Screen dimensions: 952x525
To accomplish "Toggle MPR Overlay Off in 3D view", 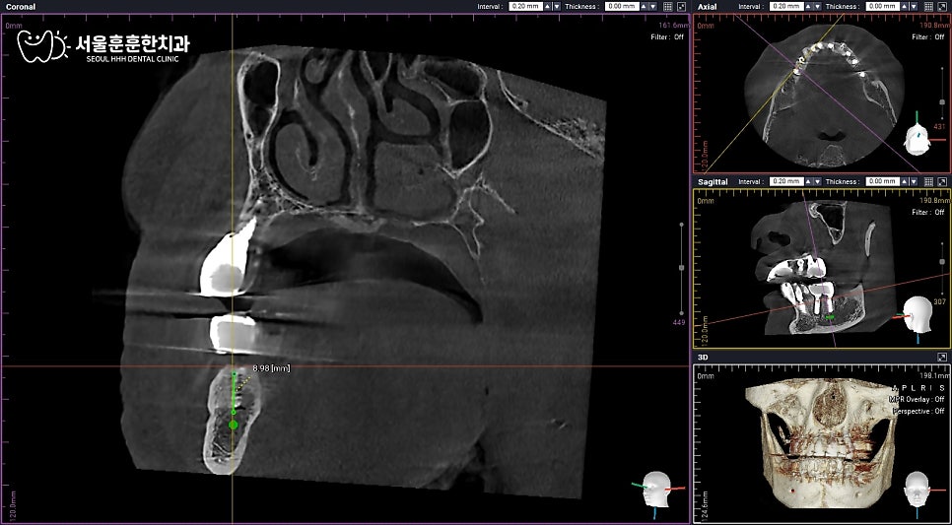I will (917, 399).
